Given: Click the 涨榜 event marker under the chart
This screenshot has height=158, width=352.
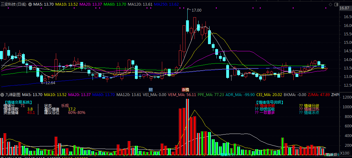Looking at the screenshot, I should click(185, 89).
